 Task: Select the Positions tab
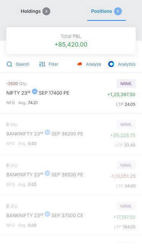[x=101, y=11]
